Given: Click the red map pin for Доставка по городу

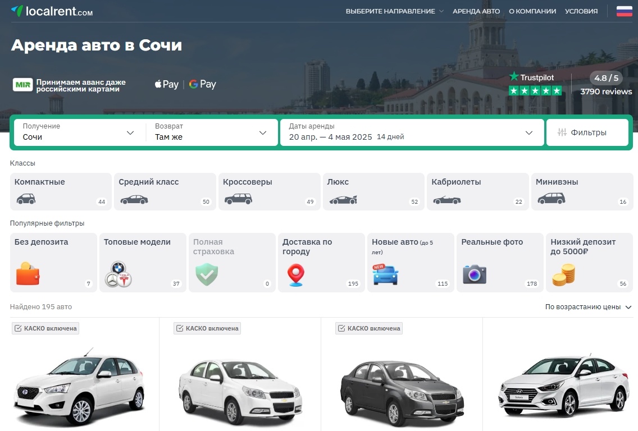Looking at the screenshot, I should 296,275.
